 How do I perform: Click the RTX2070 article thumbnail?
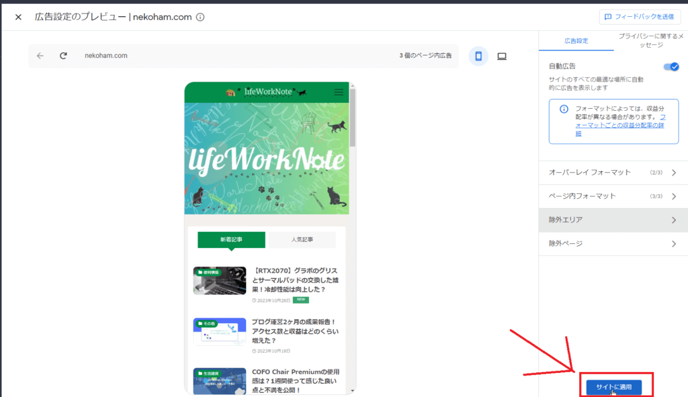click(x=220, y=280)
